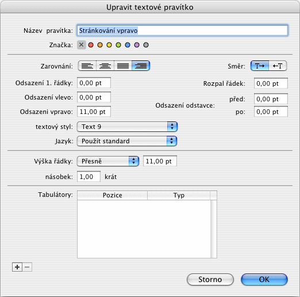Screen dimensions: 300x297
Task: Pick the purple label color
Action: pyautogui.click(x=137, y=45)
